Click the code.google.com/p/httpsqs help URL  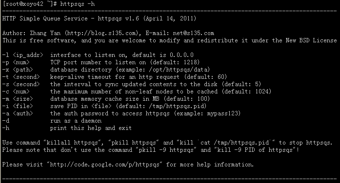[105, 165]
